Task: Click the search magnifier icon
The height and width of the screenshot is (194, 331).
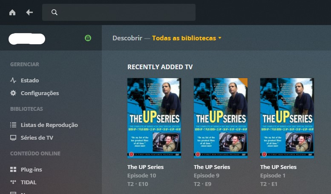Action: 54,12
